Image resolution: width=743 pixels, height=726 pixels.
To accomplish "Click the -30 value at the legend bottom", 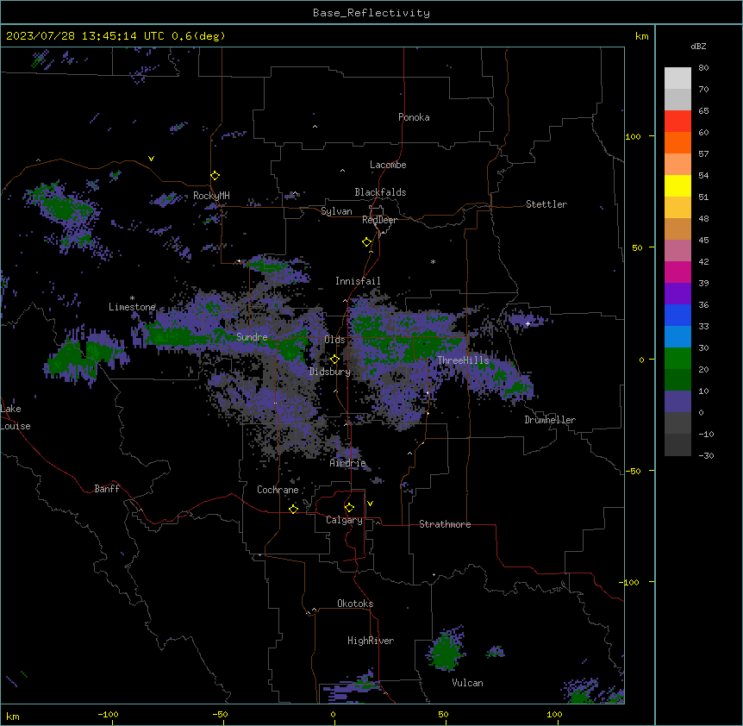I will 706,455.
